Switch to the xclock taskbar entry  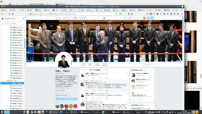(116, 112)
